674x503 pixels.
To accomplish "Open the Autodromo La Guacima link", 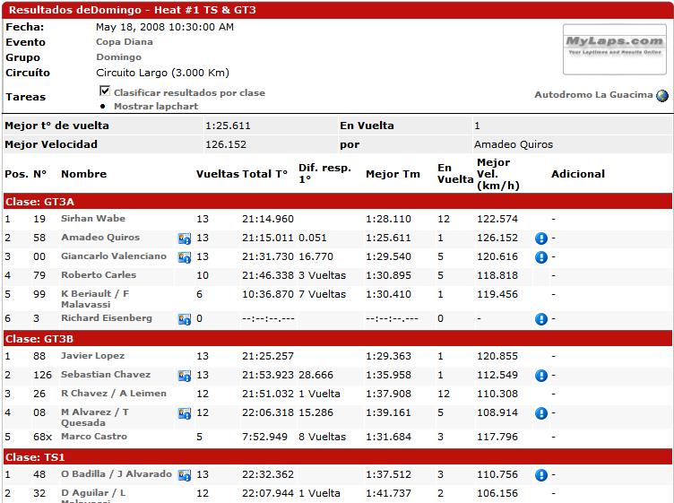I will click(x=593, y=95).
